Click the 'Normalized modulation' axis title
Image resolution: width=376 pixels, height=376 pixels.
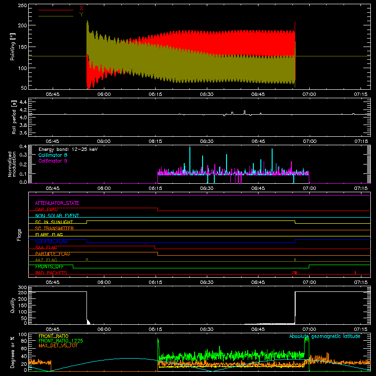(12, 164)
